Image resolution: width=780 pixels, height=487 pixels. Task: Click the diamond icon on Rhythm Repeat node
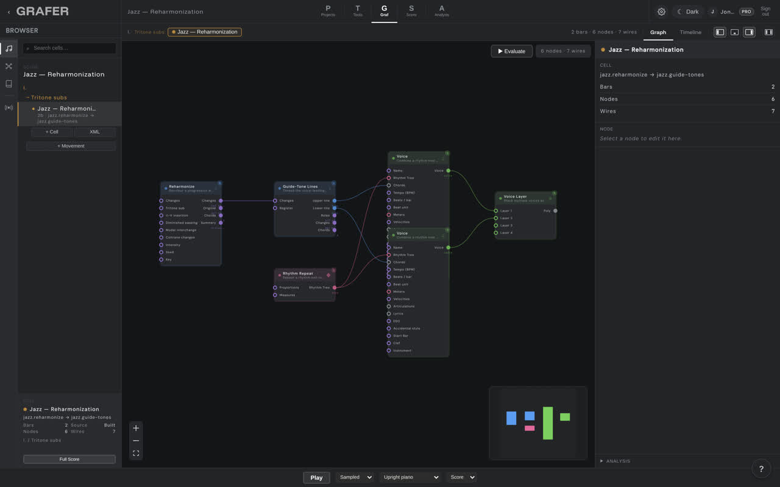(x=328, y=275)
